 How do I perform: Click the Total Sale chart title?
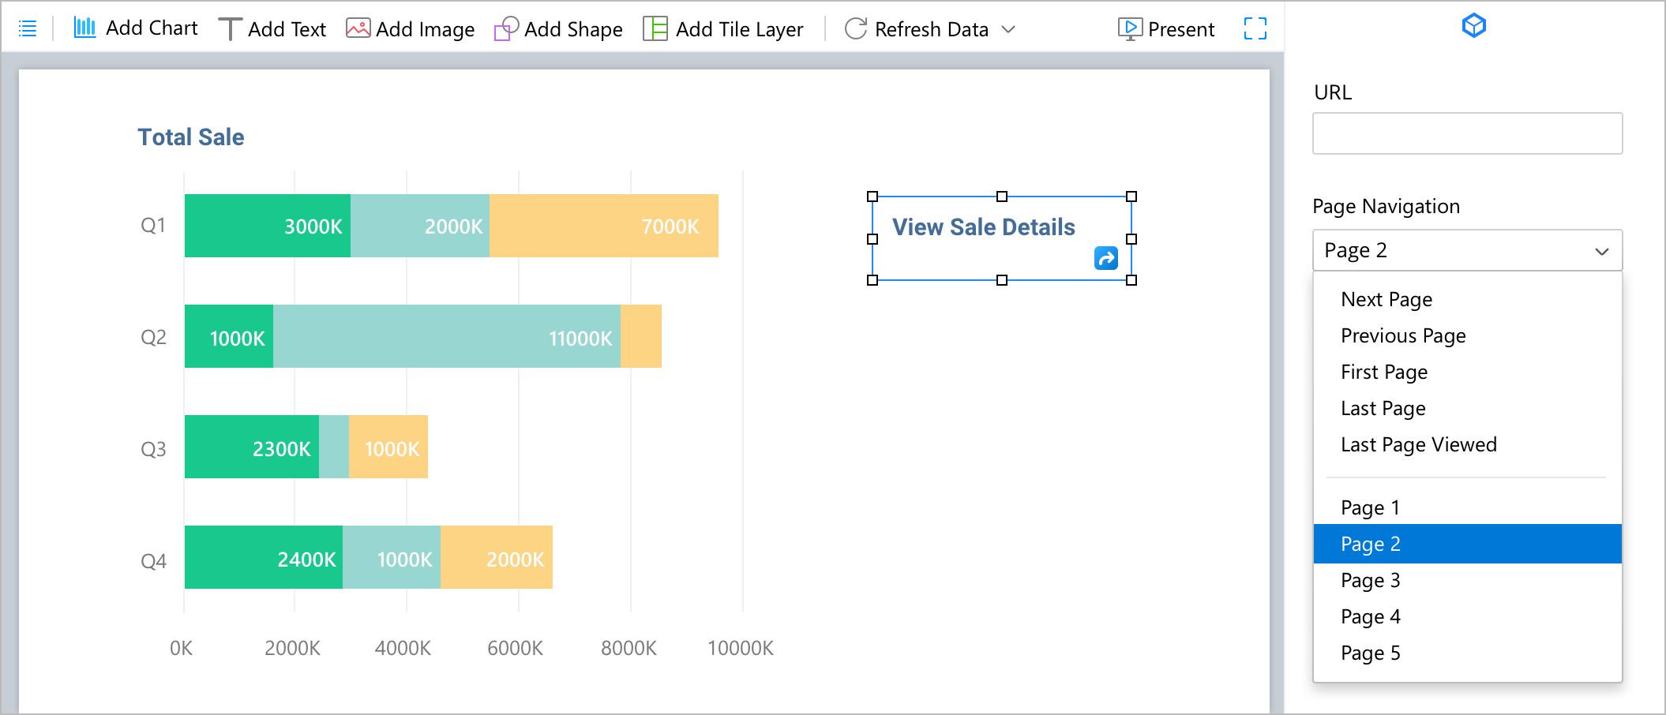[191, 137]
